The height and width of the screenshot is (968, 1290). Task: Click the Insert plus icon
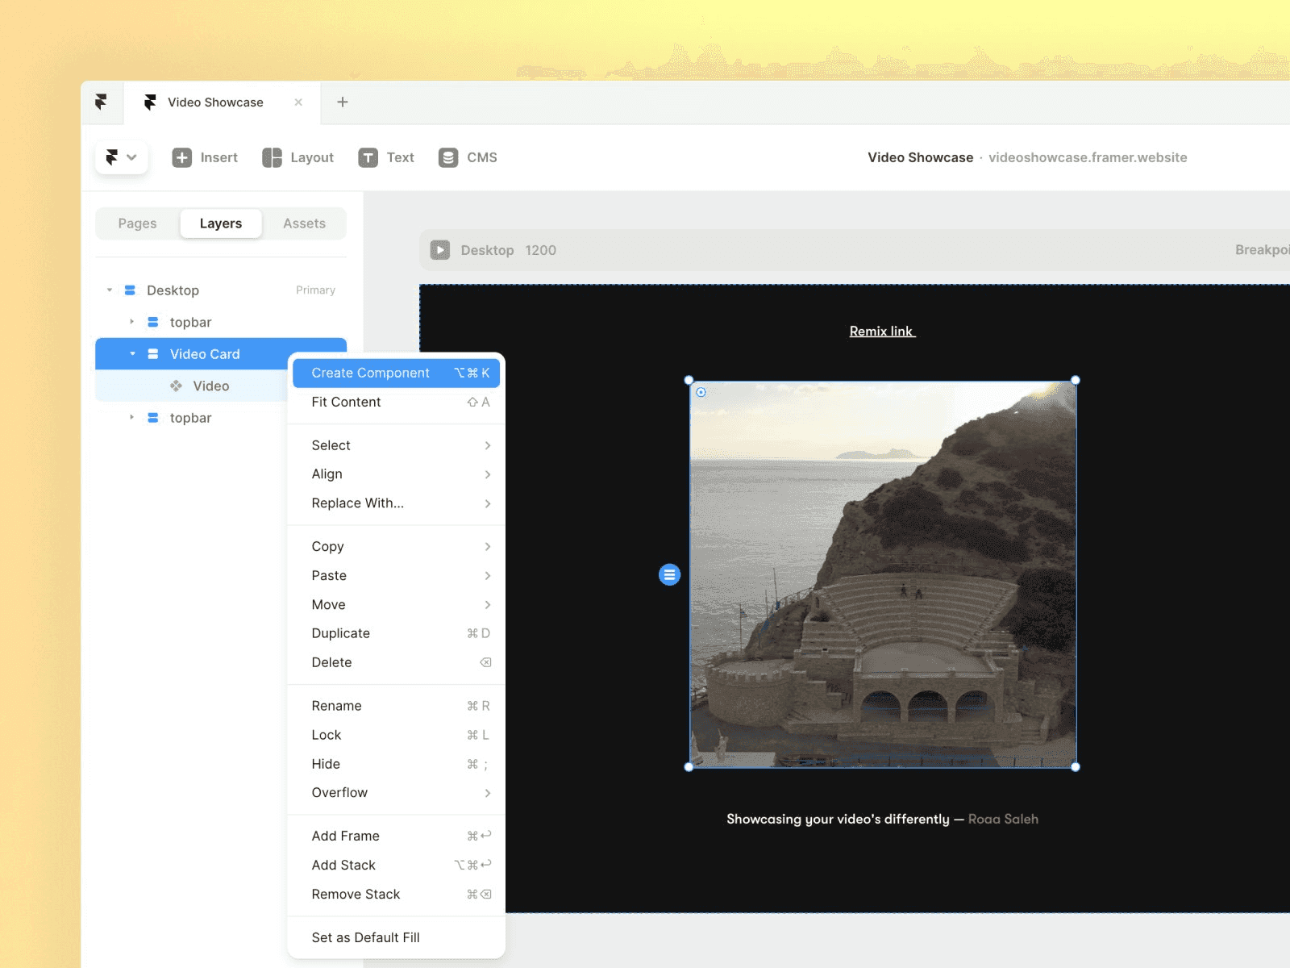click(x=182, y=157)
